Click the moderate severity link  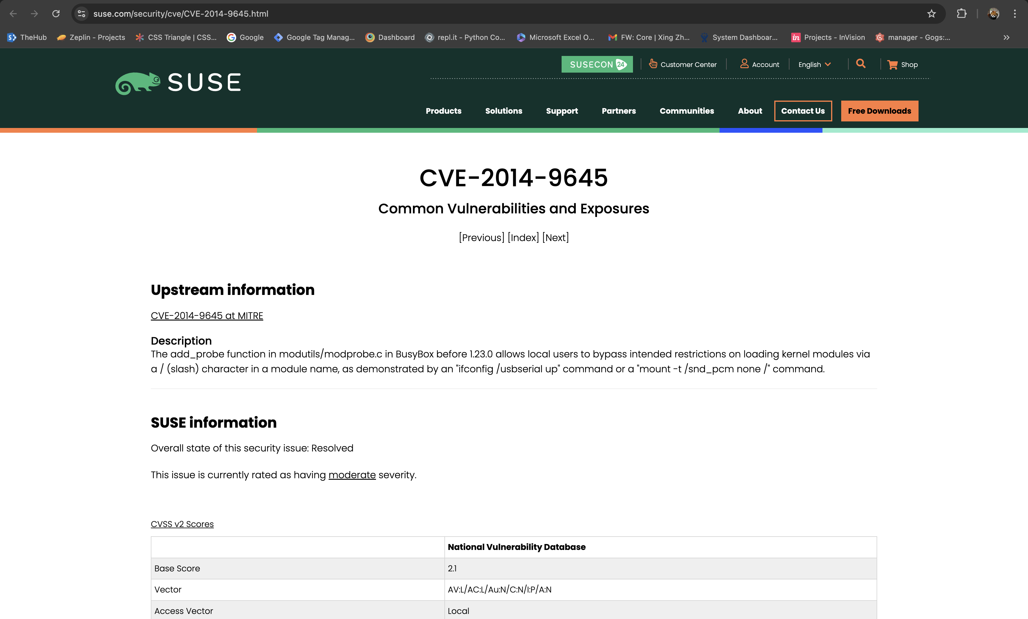pos(352,475)
